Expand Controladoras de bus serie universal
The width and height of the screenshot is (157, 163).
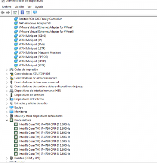click(x=7, y=82)
